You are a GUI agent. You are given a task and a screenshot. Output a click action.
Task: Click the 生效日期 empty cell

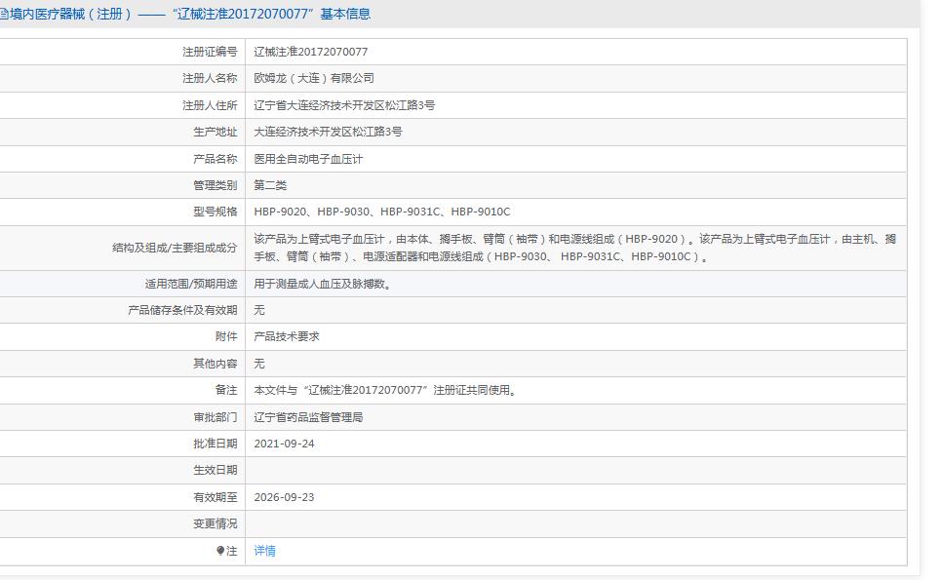point(390,470)
